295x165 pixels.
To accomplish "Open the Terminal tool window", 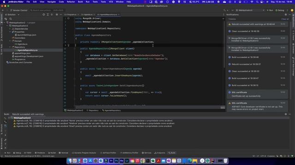I will [x=64, y=153].
